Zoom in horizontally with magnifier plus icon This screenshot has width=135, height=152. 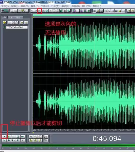(31, 137)
